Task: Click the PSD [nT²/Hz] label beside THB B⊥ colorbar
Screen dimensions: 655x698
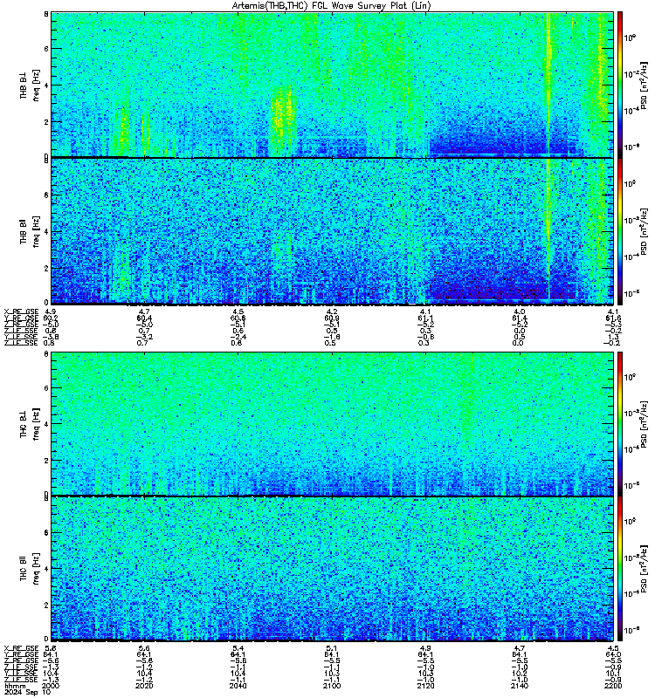Action: coord(644,85)
